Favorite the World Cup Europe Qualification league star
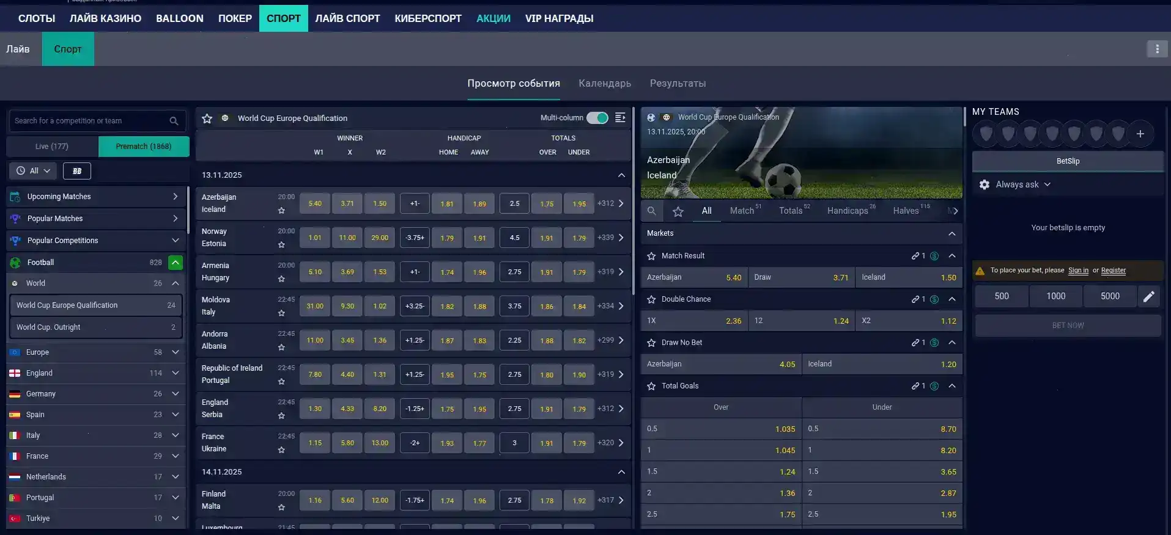 [x=207, y=118]
